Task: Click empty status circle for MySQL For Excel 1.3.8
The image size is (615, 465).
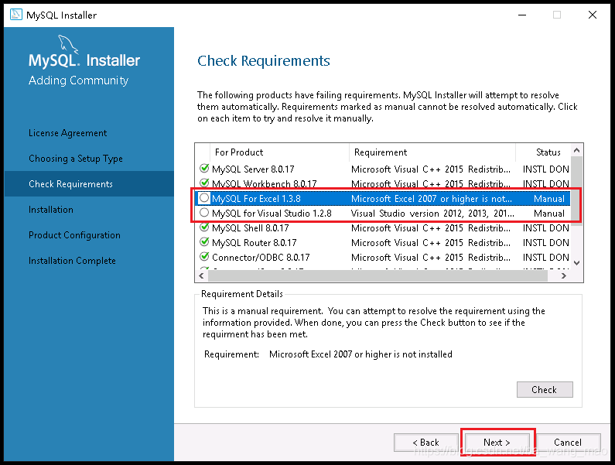Action: click(204, 198)
